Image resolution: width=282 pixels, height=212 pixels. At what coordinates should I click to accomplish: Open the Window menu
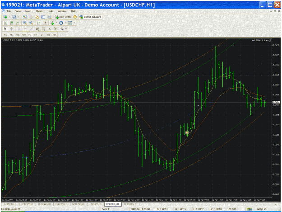(x=62, y=11)
